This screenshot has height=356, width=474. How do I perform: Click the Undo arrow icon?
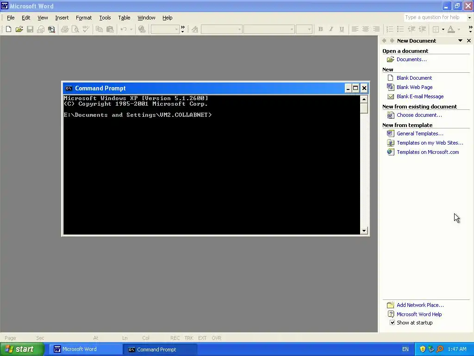(x=124, y=29)
